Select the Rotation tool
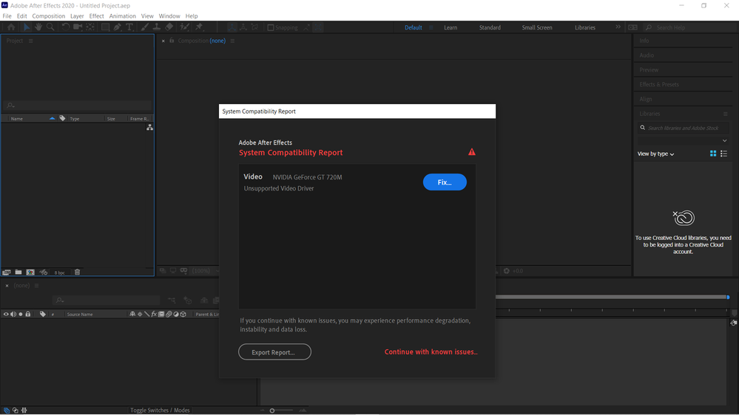This screenshot has height=415, width=739. 66,27
